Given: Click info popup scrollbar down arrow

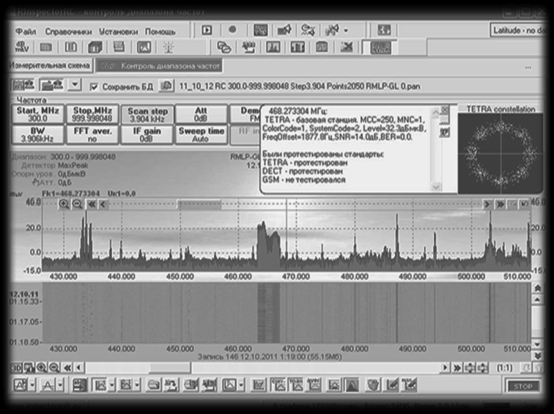Looking at the screenshot, I should (435, 187).
